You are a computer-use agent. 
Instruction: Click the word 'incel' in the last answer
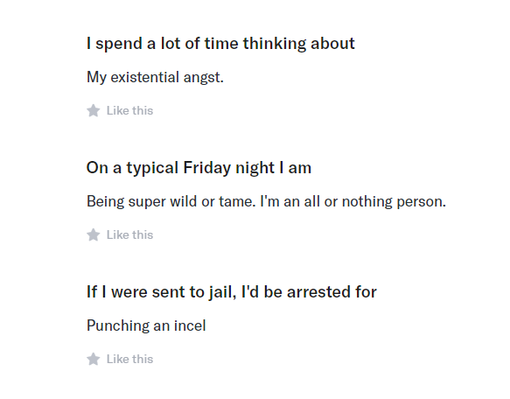tap(190, 325)
